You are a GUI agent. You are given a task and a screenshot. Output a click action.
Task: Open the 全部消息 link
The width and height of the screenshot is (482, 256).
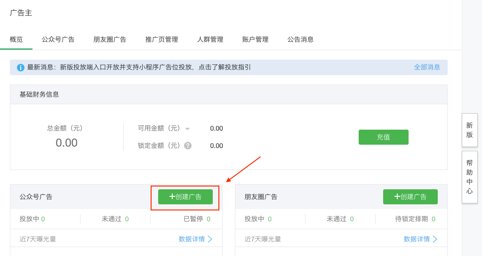(x=427, y=67)
